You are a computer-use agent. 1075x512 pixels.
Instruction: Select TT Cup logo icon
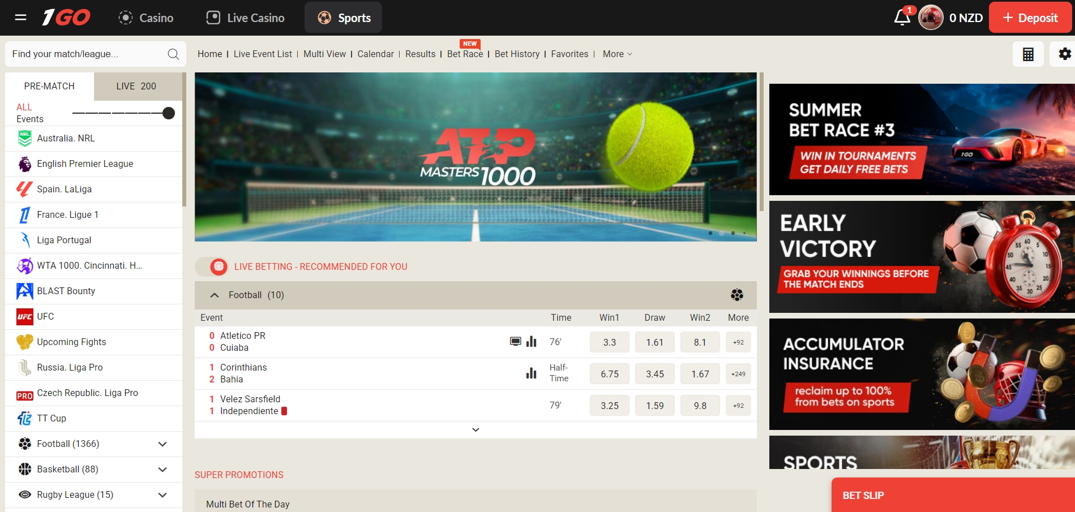[x=25, y=419]
